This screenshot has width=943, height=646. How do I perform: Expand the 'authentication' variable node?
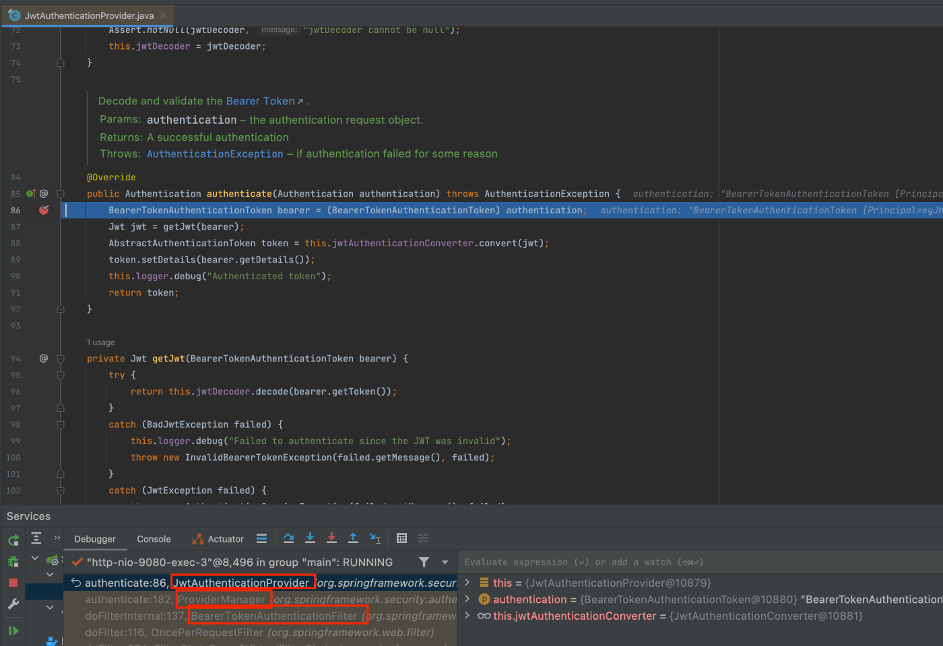tap(467, 599)
